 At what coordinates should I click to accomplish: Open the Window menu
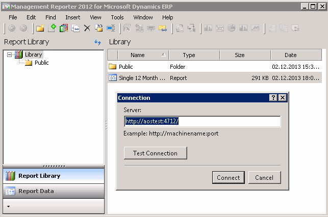(143, 17)
